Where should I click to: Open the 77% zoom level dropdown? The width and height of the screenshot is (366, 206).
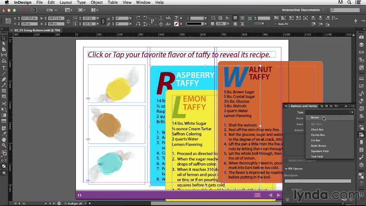tap(51, 10)
